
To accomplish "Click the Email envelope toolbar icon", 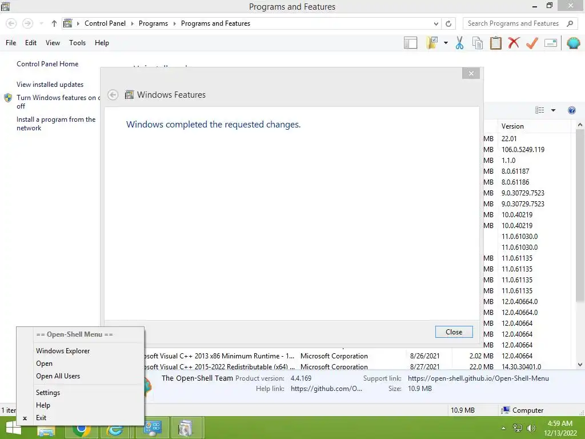I will 551,43.
